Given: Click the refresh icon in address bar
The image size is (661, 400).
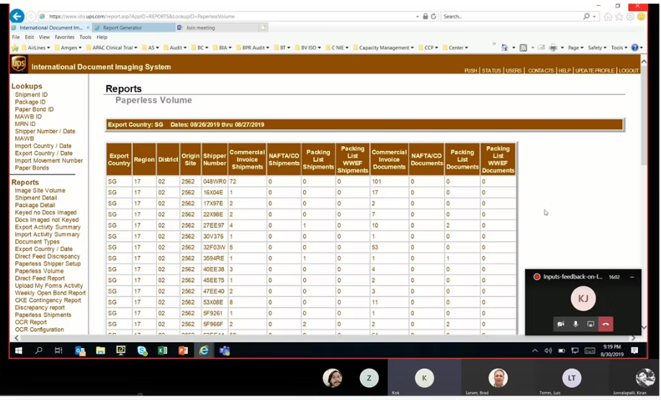Looking at the screenshot, I should (x=433, y=17).
